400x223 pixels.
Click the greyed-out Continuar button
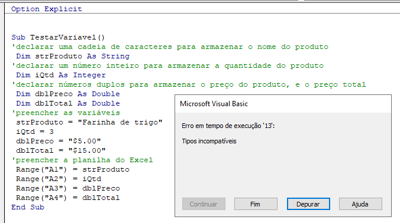click(204, 204)
